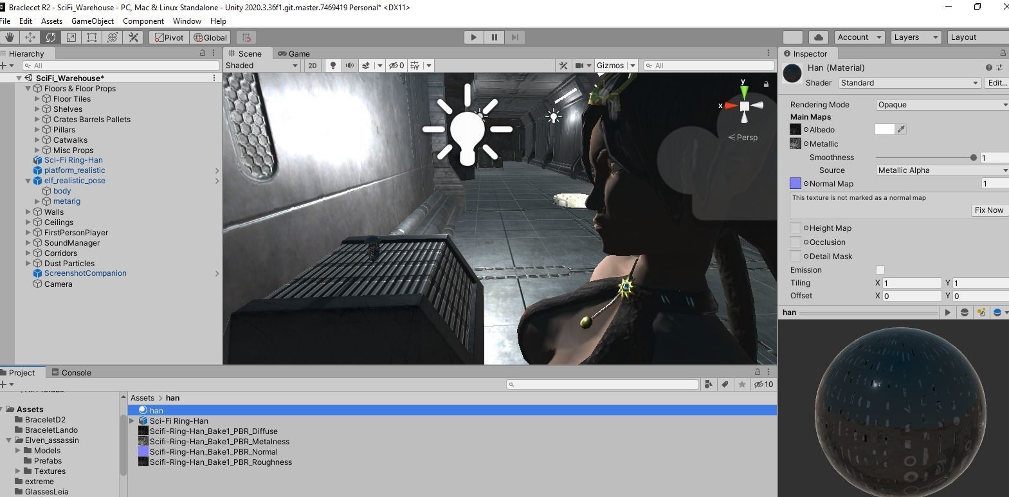Click Fix Now for normal map
This screenshot has width=1009, height=497.
pos(988,210)
